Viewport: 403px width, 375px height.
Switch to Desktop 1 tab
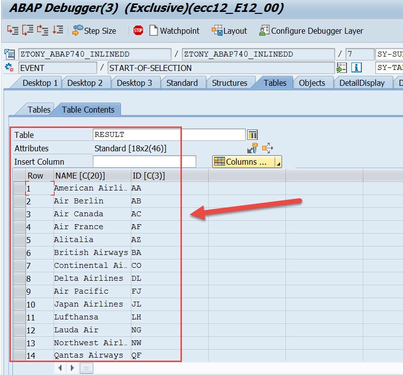click(40, 83)
